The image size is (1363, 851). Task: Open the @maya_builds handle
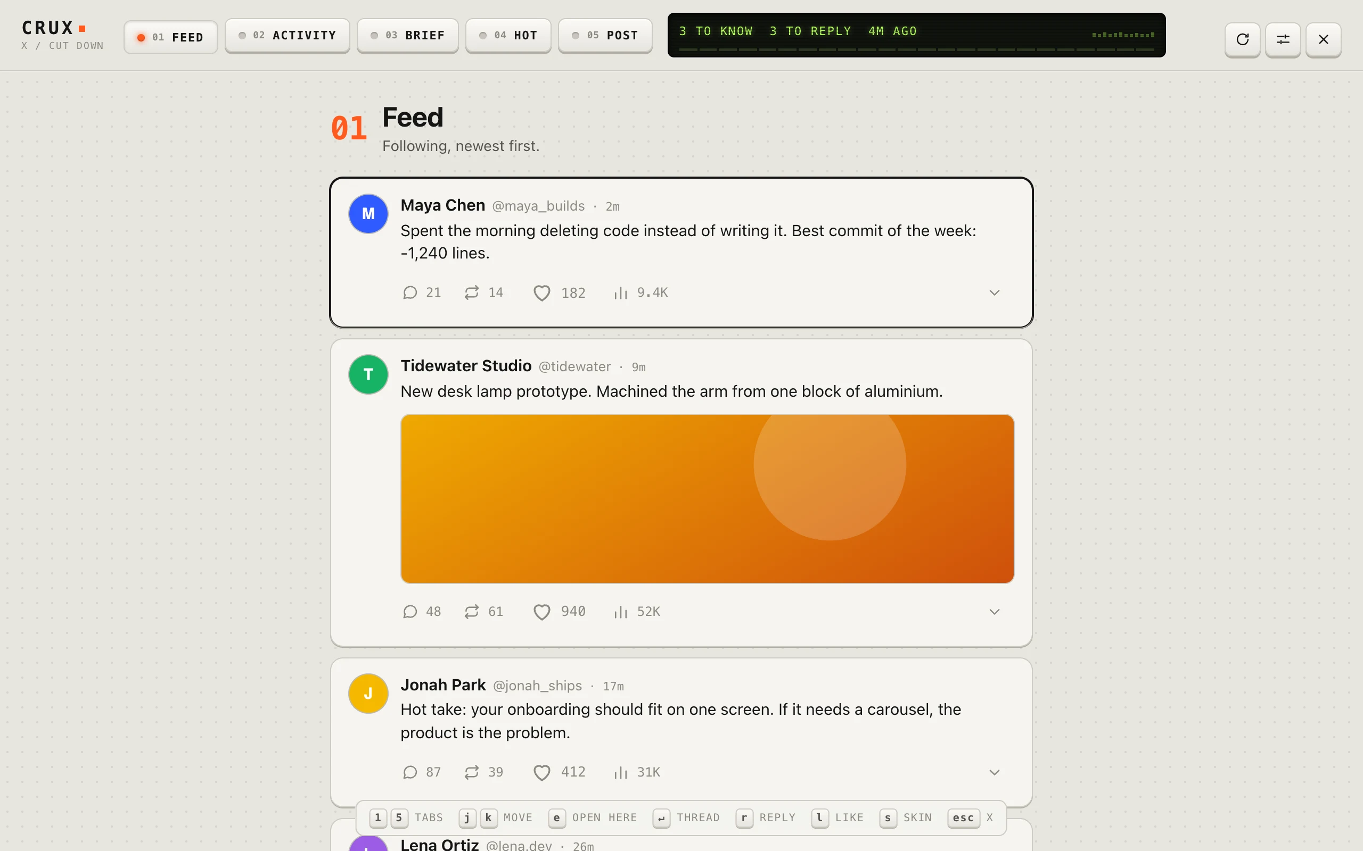click(538, 206)
